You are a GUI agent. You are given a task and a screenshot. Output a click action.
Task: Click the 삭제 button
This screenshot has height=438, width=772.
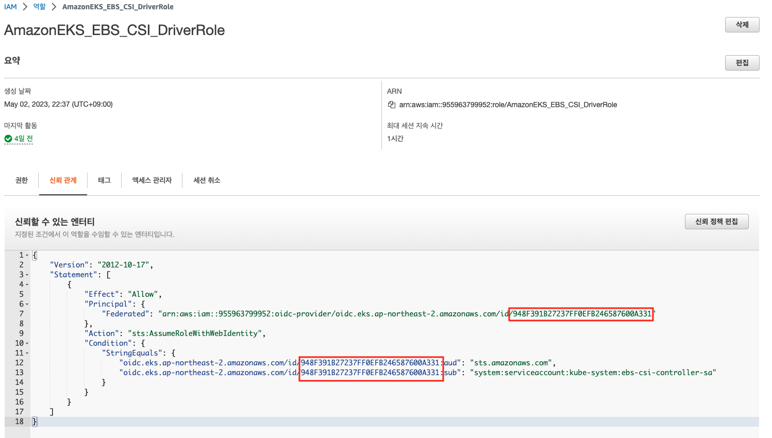742,25
